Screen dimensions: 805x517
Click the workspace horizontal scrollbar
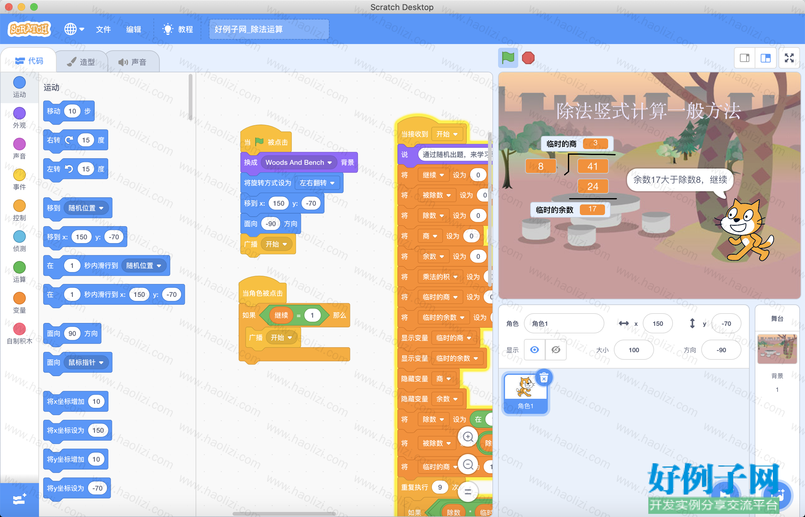(284, 514)
